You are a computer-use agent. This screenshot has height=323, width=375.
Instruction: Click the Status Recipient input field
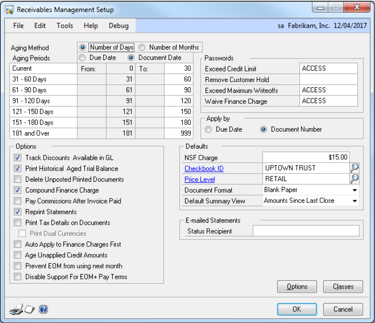click(x=306, y=231)
